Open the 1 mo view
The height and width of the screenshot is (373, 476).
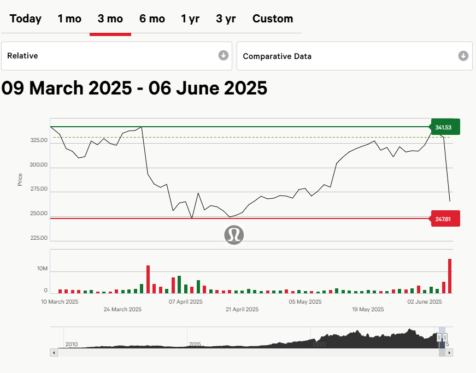(69, 19)
